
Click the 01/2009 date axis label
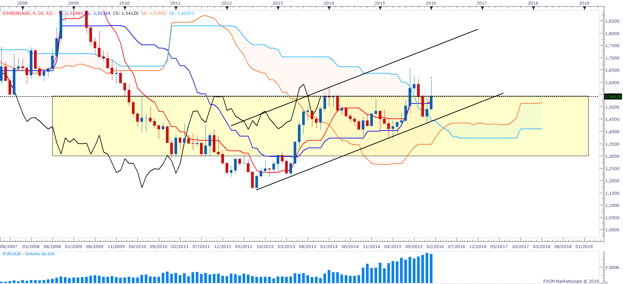click(73, 246)
